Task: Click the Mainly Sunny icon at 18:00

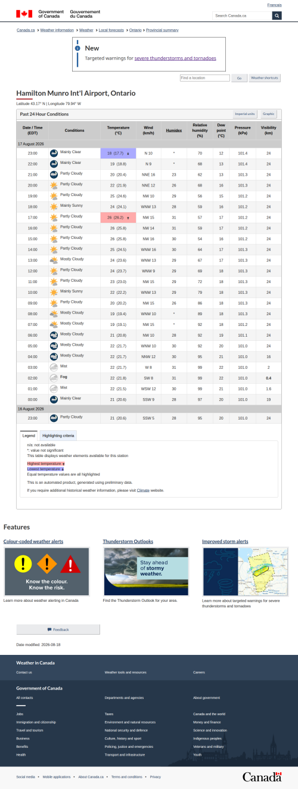Action: click(54, 207)
